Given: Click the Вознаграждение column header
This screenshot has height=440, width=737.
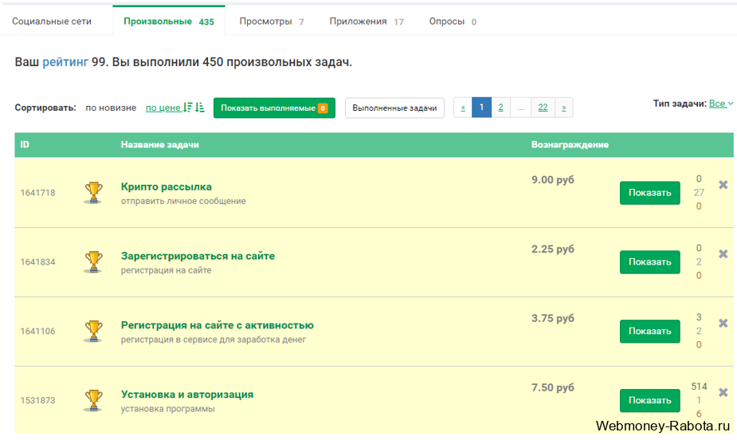Looking at the screenshot, I should pos(570,145).
